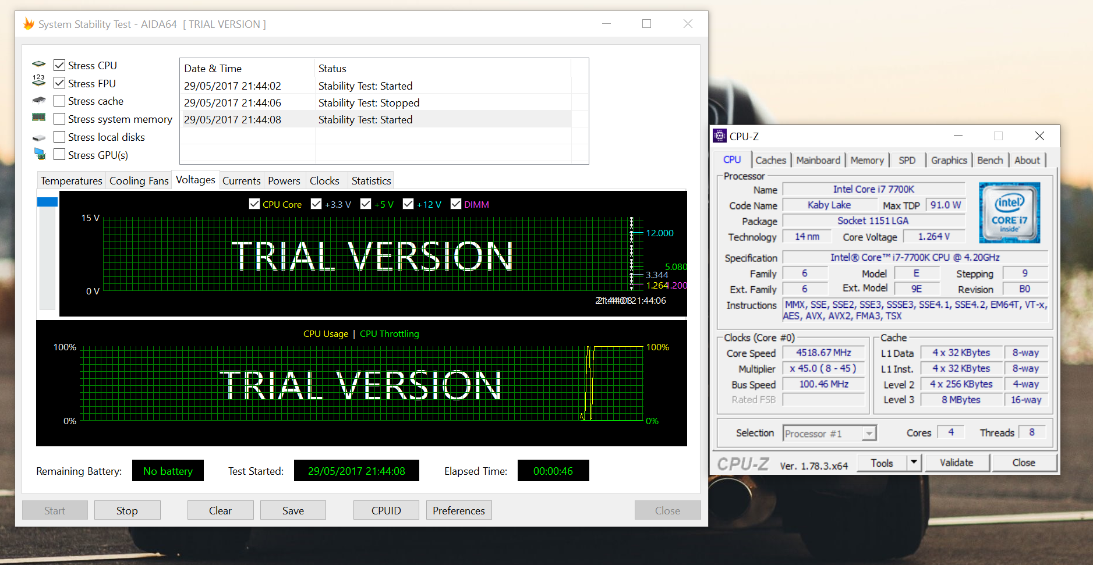The height and width of the screenshot is (565, 1093).
Task: Click the Multiplier value x 45.0 (8 - 45)
Action: [823, 368]
